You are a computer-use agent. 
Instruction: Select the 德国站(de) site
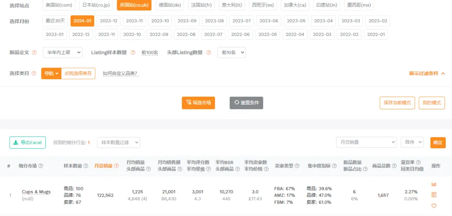(x=170, y=5)
